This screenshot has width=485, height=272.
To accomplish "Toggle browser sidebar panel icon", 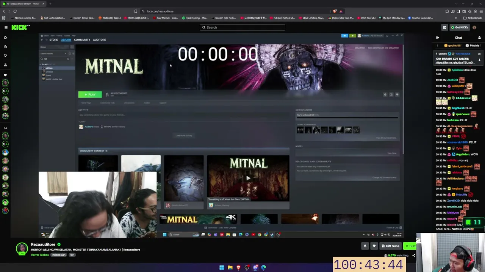I will [458, 11].
